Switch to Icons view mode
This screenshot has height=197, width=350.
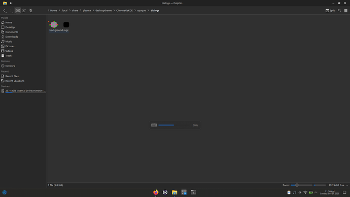click(18, 10)
